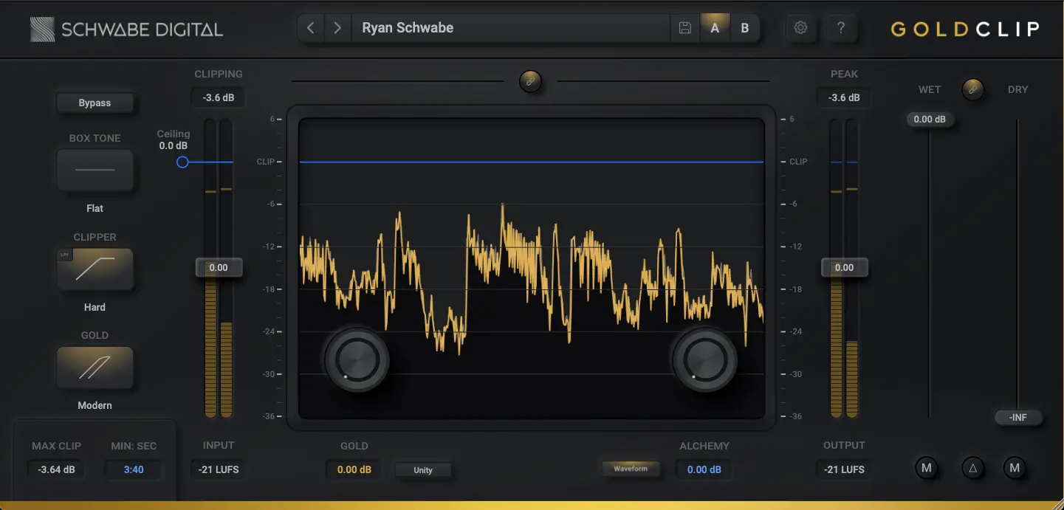Click the Gold 0.00 dB value
The image size is (1064, 510).
[x=354, y=469]
